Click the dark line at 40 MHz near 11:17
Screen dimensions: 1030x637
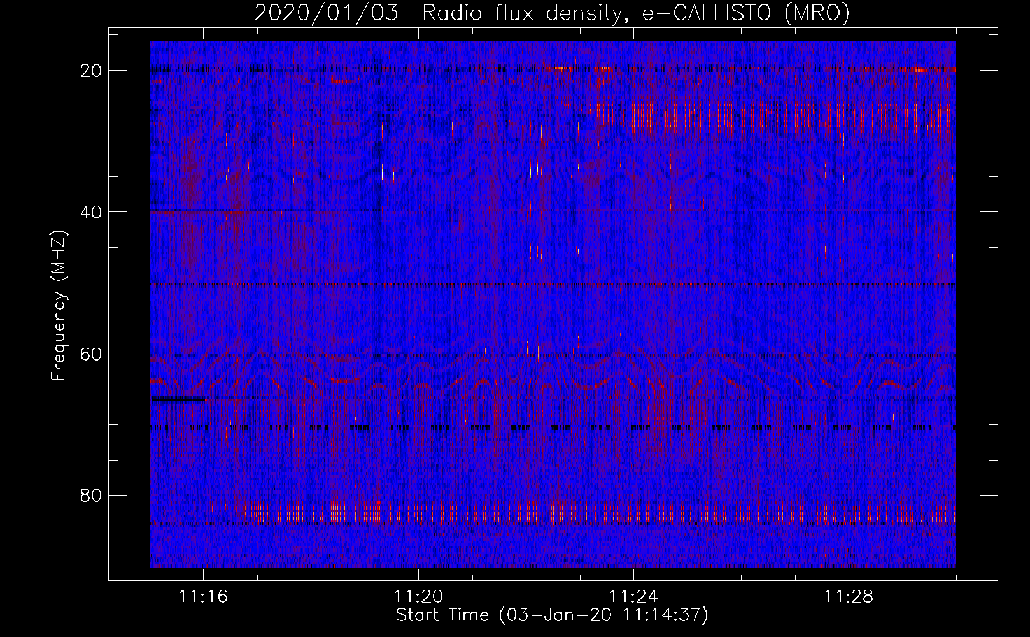(x=255, y=210)
